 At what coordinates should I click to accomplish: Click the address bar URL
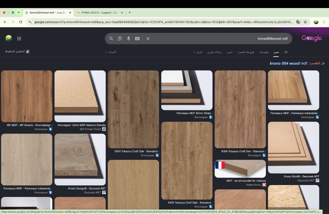[164, 22]
